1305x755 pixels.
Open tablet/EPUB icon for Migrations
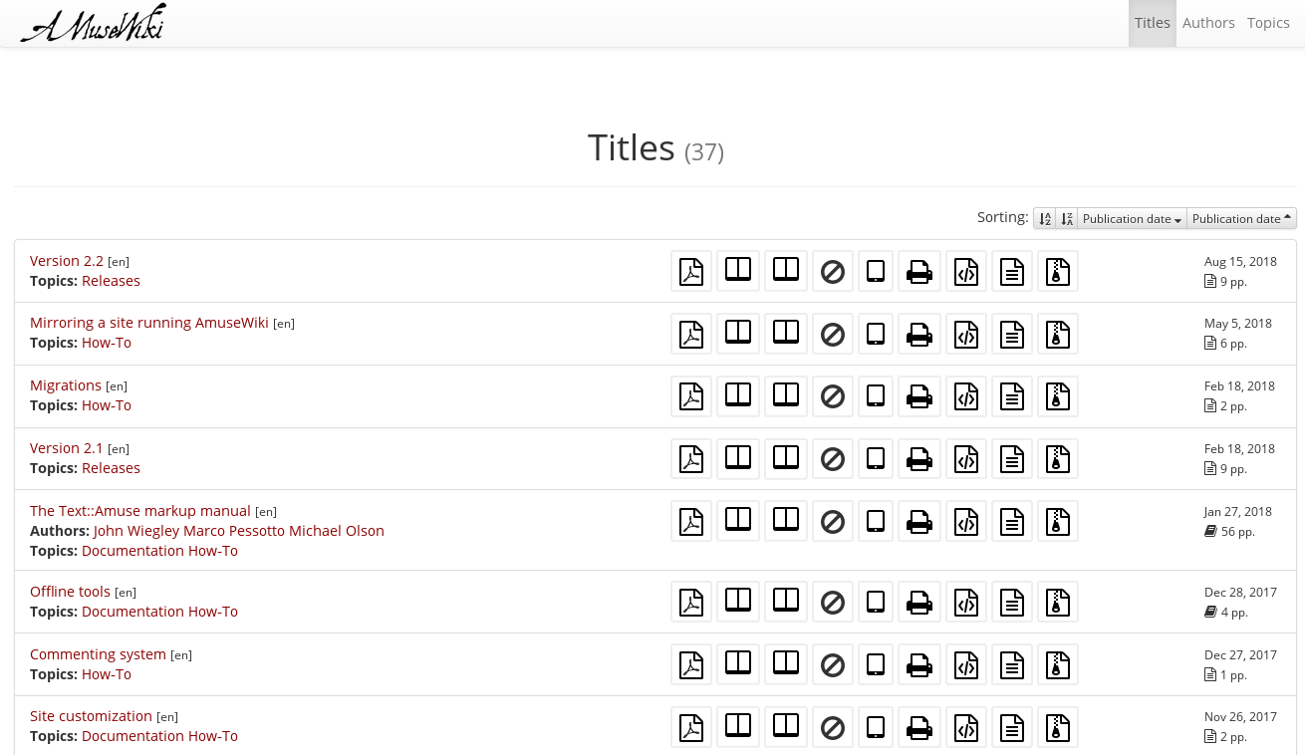point(876,396)
